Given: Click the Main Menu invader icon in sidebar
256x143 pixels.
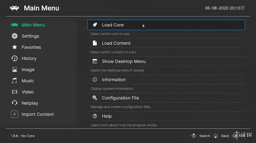Looking at the screenshot, I should click(15, 25).
